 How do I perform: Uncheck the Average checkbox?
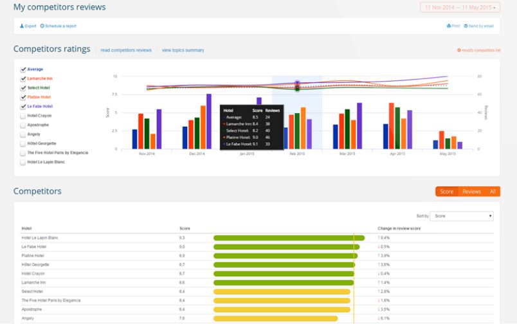[23, 69]
